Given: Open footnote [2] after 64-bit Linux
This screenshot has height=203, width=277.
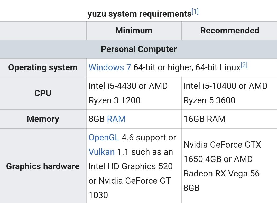Looking at the screenshot, I should [244, 65].
